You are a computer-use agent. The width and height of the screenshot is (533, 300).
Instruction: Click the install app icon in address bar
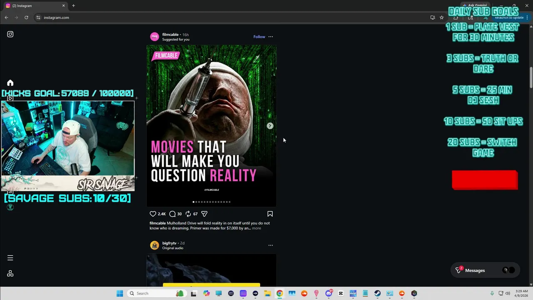point(433,17)
